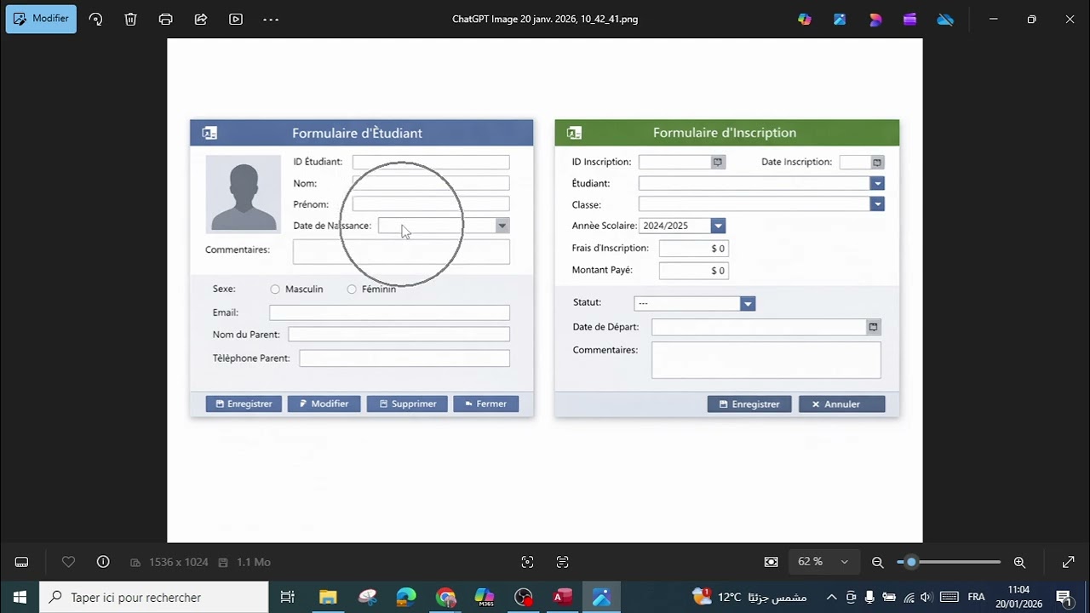
Task: Open File Explorer from the taskbar
Action: (328, 598)
